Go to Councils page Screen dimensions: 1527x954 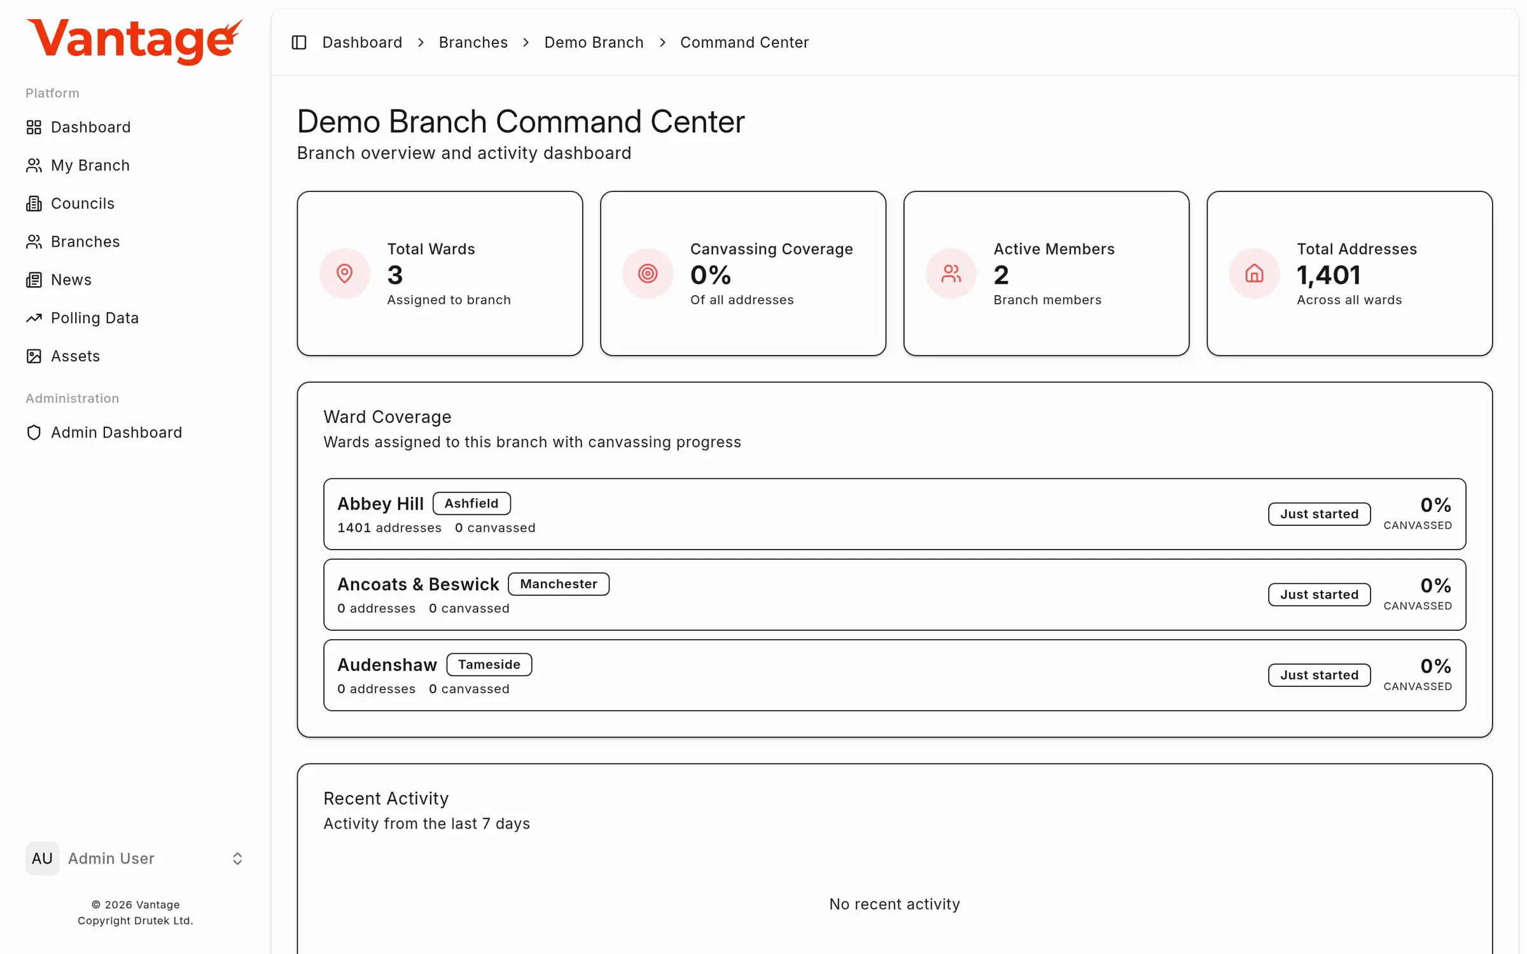(x=135, y=204)
